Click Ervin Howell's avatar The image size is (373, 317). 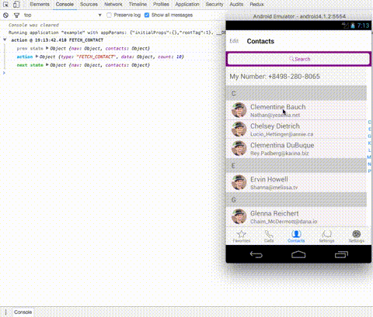point(239,182)
